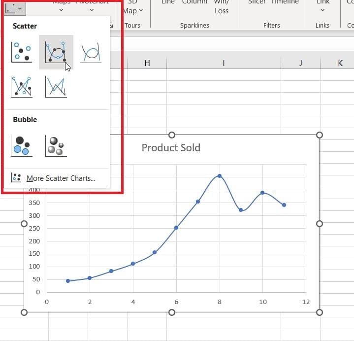Insert a Slicer filter
354x341 pixels.
pos(257,2)
